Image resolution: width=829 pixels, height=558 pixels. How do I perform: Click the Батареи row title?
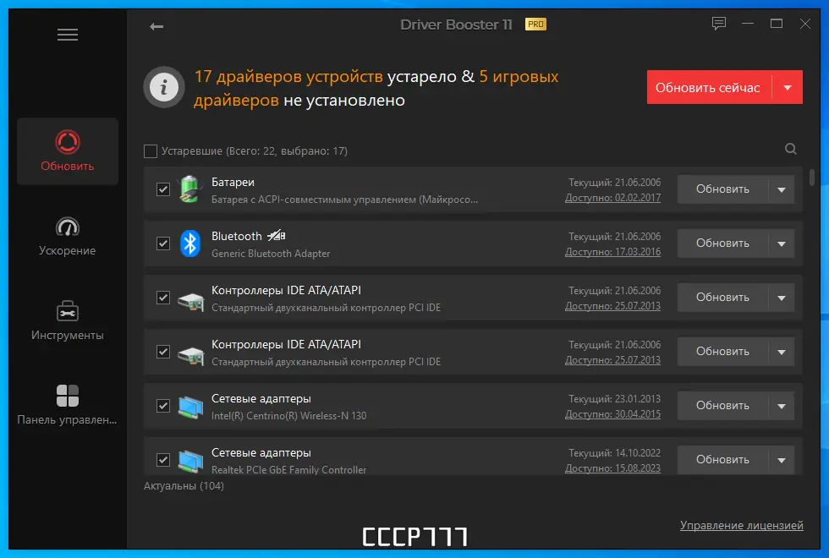click(x=233, y=183)
